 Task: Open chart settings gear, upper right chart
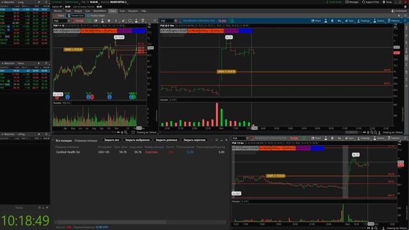[332, 20]
